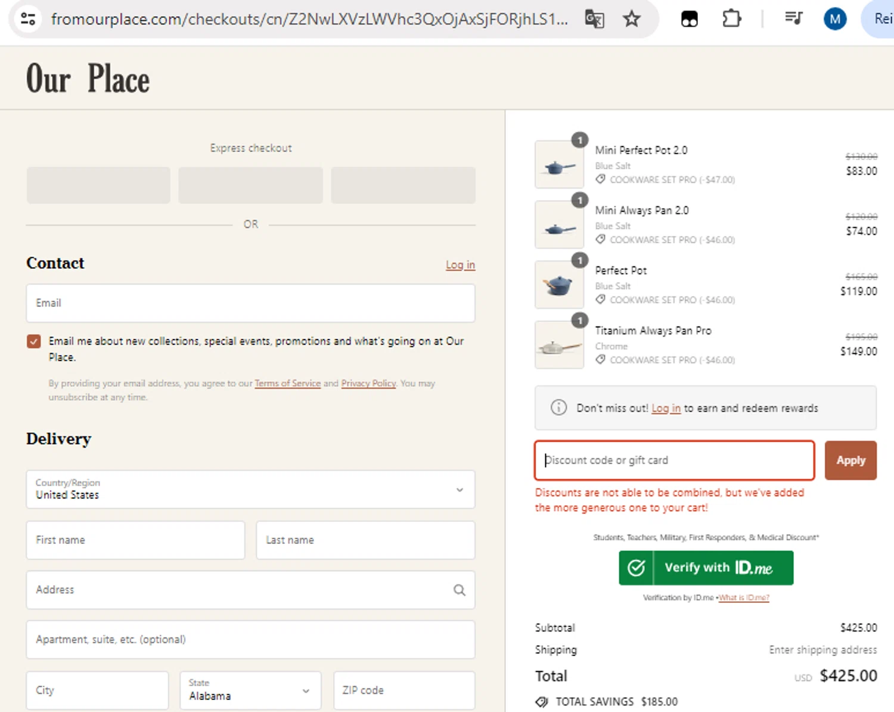Click the middle express checkout button

point(250,185)
